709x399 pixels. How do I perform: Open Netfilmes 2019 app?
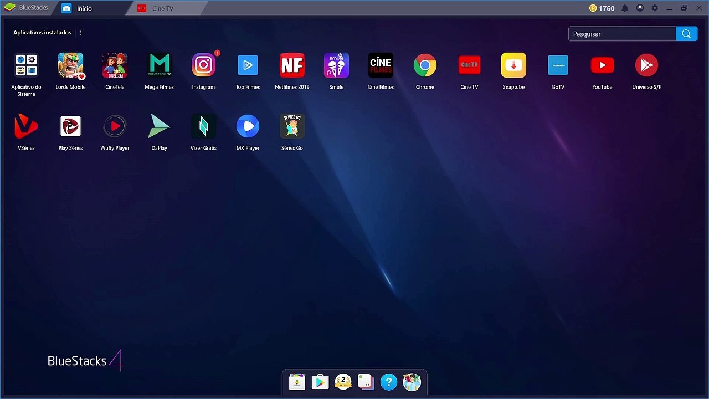coord(292,65)
